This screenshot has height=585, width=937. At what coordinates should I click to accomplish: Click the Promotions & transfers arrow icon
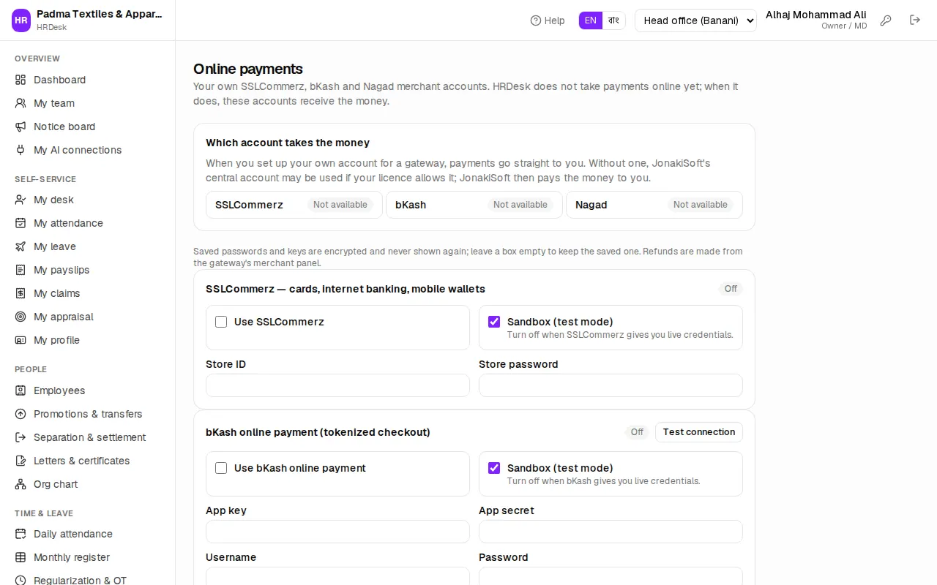point(20,414)
